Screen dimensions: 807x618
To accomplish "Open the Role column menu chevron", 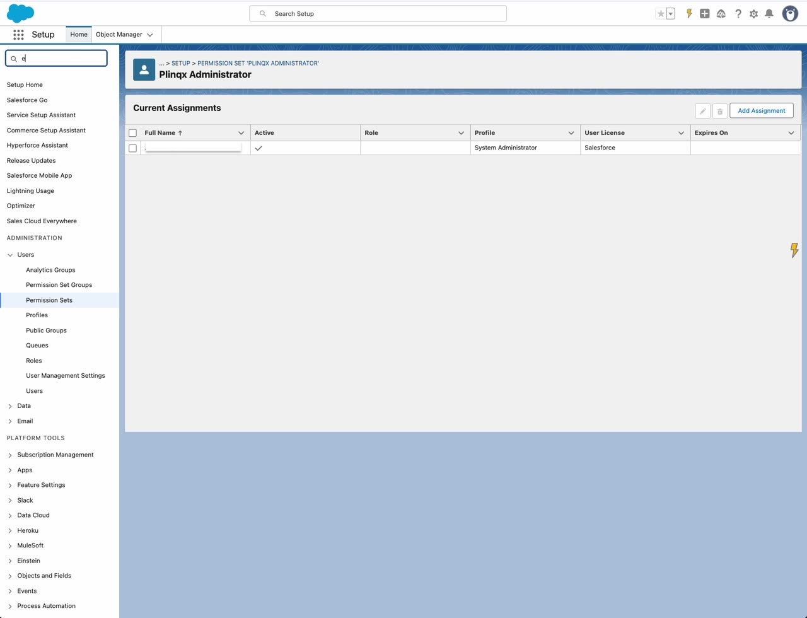I will (x=461, y=133).
